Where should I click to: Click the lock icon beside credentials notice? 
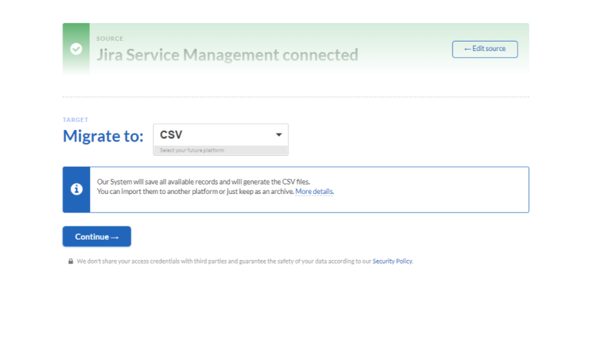click(70, 261)
